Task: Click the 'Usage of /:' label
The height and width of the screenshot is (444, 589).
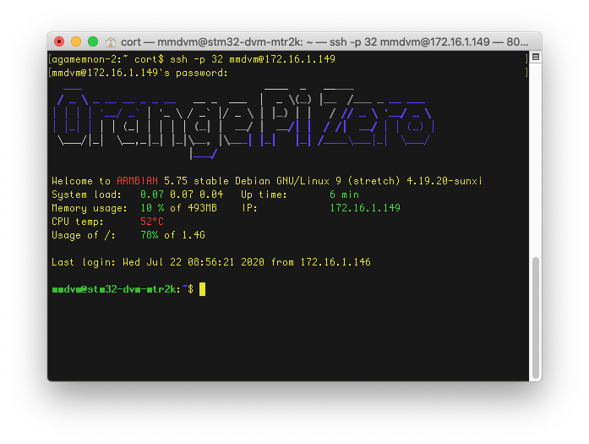Action: point(84,235)
